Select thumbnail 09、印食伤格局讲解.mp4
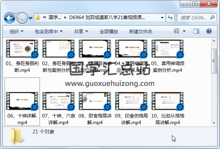This screenshot has height=149, width=220. [x=131, y=101]
